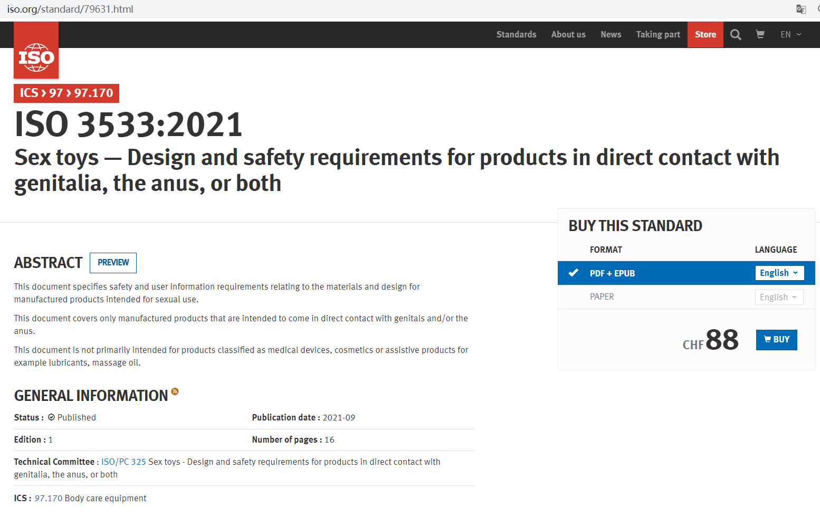Click the browser translate icon

801,9
